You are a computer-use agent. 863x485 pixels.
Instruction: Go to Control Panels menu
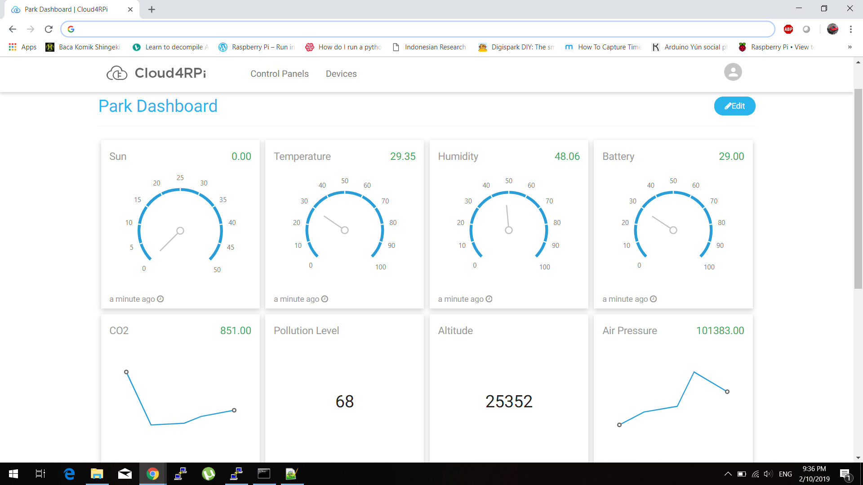(x=279, y=74)
